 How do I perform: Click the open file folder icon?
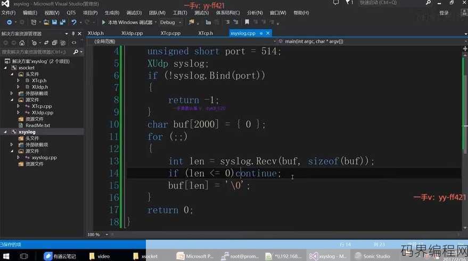(46, 22)
